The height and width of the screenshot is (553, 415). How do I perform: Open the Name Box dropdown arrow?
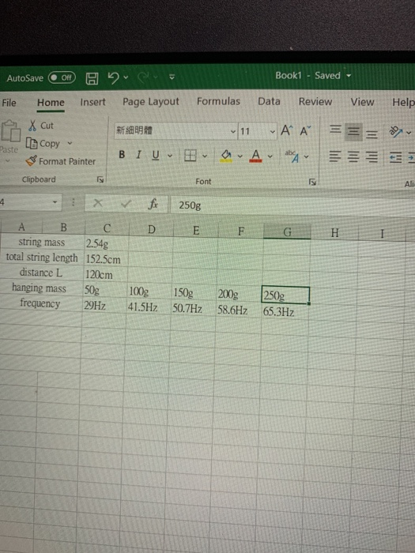(55, 202)
